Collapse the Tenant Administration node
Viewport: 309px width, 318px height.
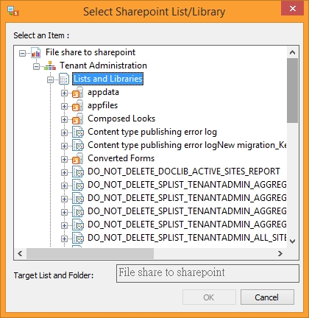[x=36, y=66]
